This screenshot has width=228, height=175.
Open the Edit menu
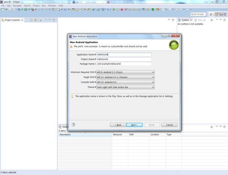[x=9, y=6]
